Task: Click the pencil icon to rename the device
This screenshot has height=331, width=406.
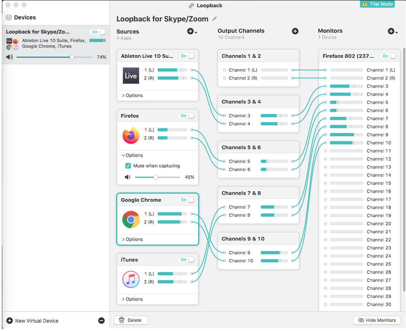Action: coord(215,19)
